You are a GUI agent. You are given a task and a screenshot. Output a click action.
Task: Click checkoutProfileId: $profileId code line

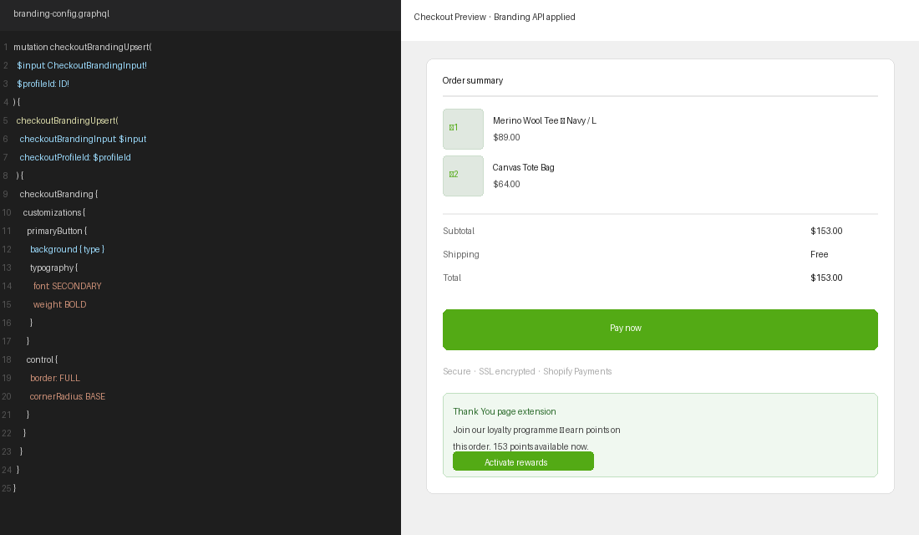(x=75, y=157)
